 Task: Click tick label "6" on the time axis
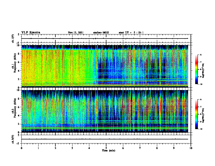tap(123, 148)
